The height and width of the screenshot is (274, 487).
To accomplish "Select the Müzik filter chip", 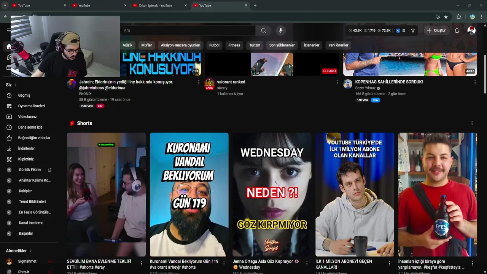I will pyautogui.click(x=127, y=45).
